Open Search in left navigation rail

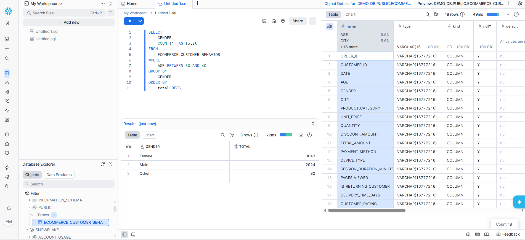[x=7, y=58]
